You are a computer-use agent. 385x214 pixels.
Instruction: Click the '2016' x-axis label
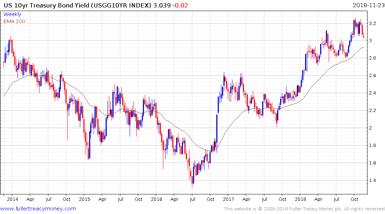coord(157,199)
